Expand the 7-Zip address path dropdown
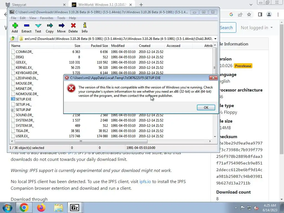Image resolution: width=284 pixels, height=213 pixels. (x=215, y=39)
